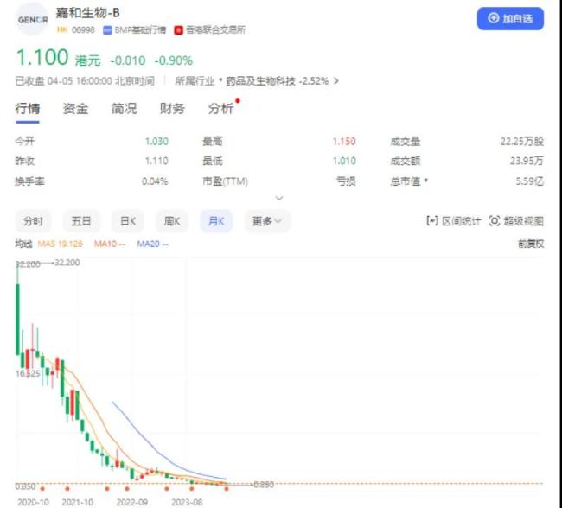Open the 简况 tab

(124, 108)
